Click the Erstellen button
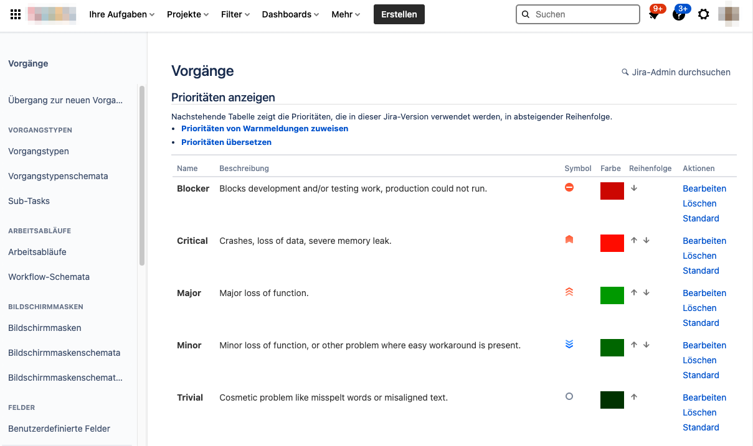The width and height of the screenshot is (753, 446). pyautogui.click(x=399, y=14)
